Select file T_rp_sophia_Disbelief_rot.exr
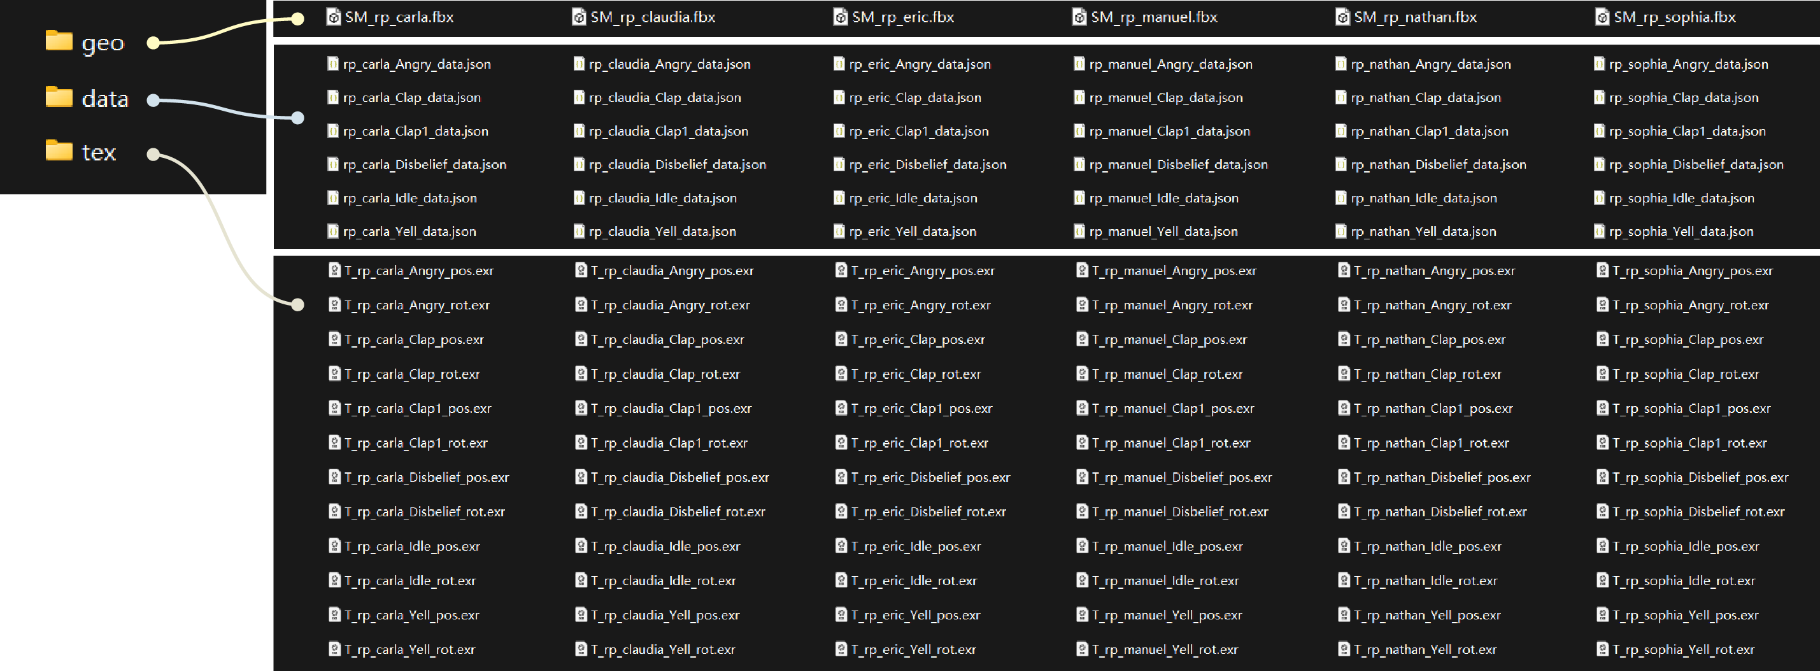Viewport: 1820px width, 671px height. pos(1698,512)
